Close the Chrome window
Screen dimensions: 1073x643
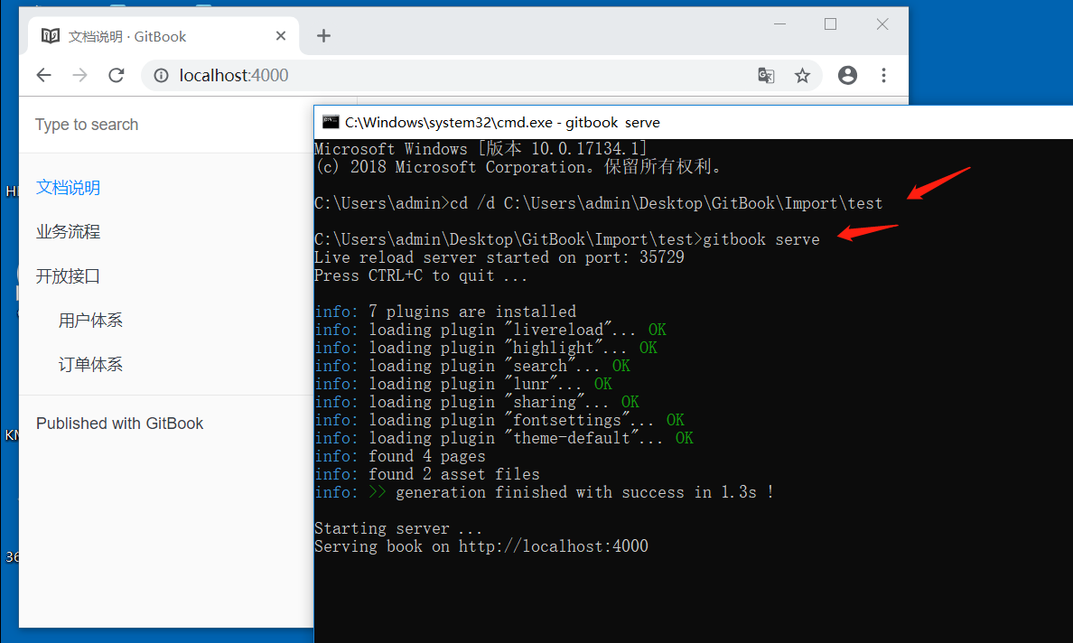coord(882,24)
